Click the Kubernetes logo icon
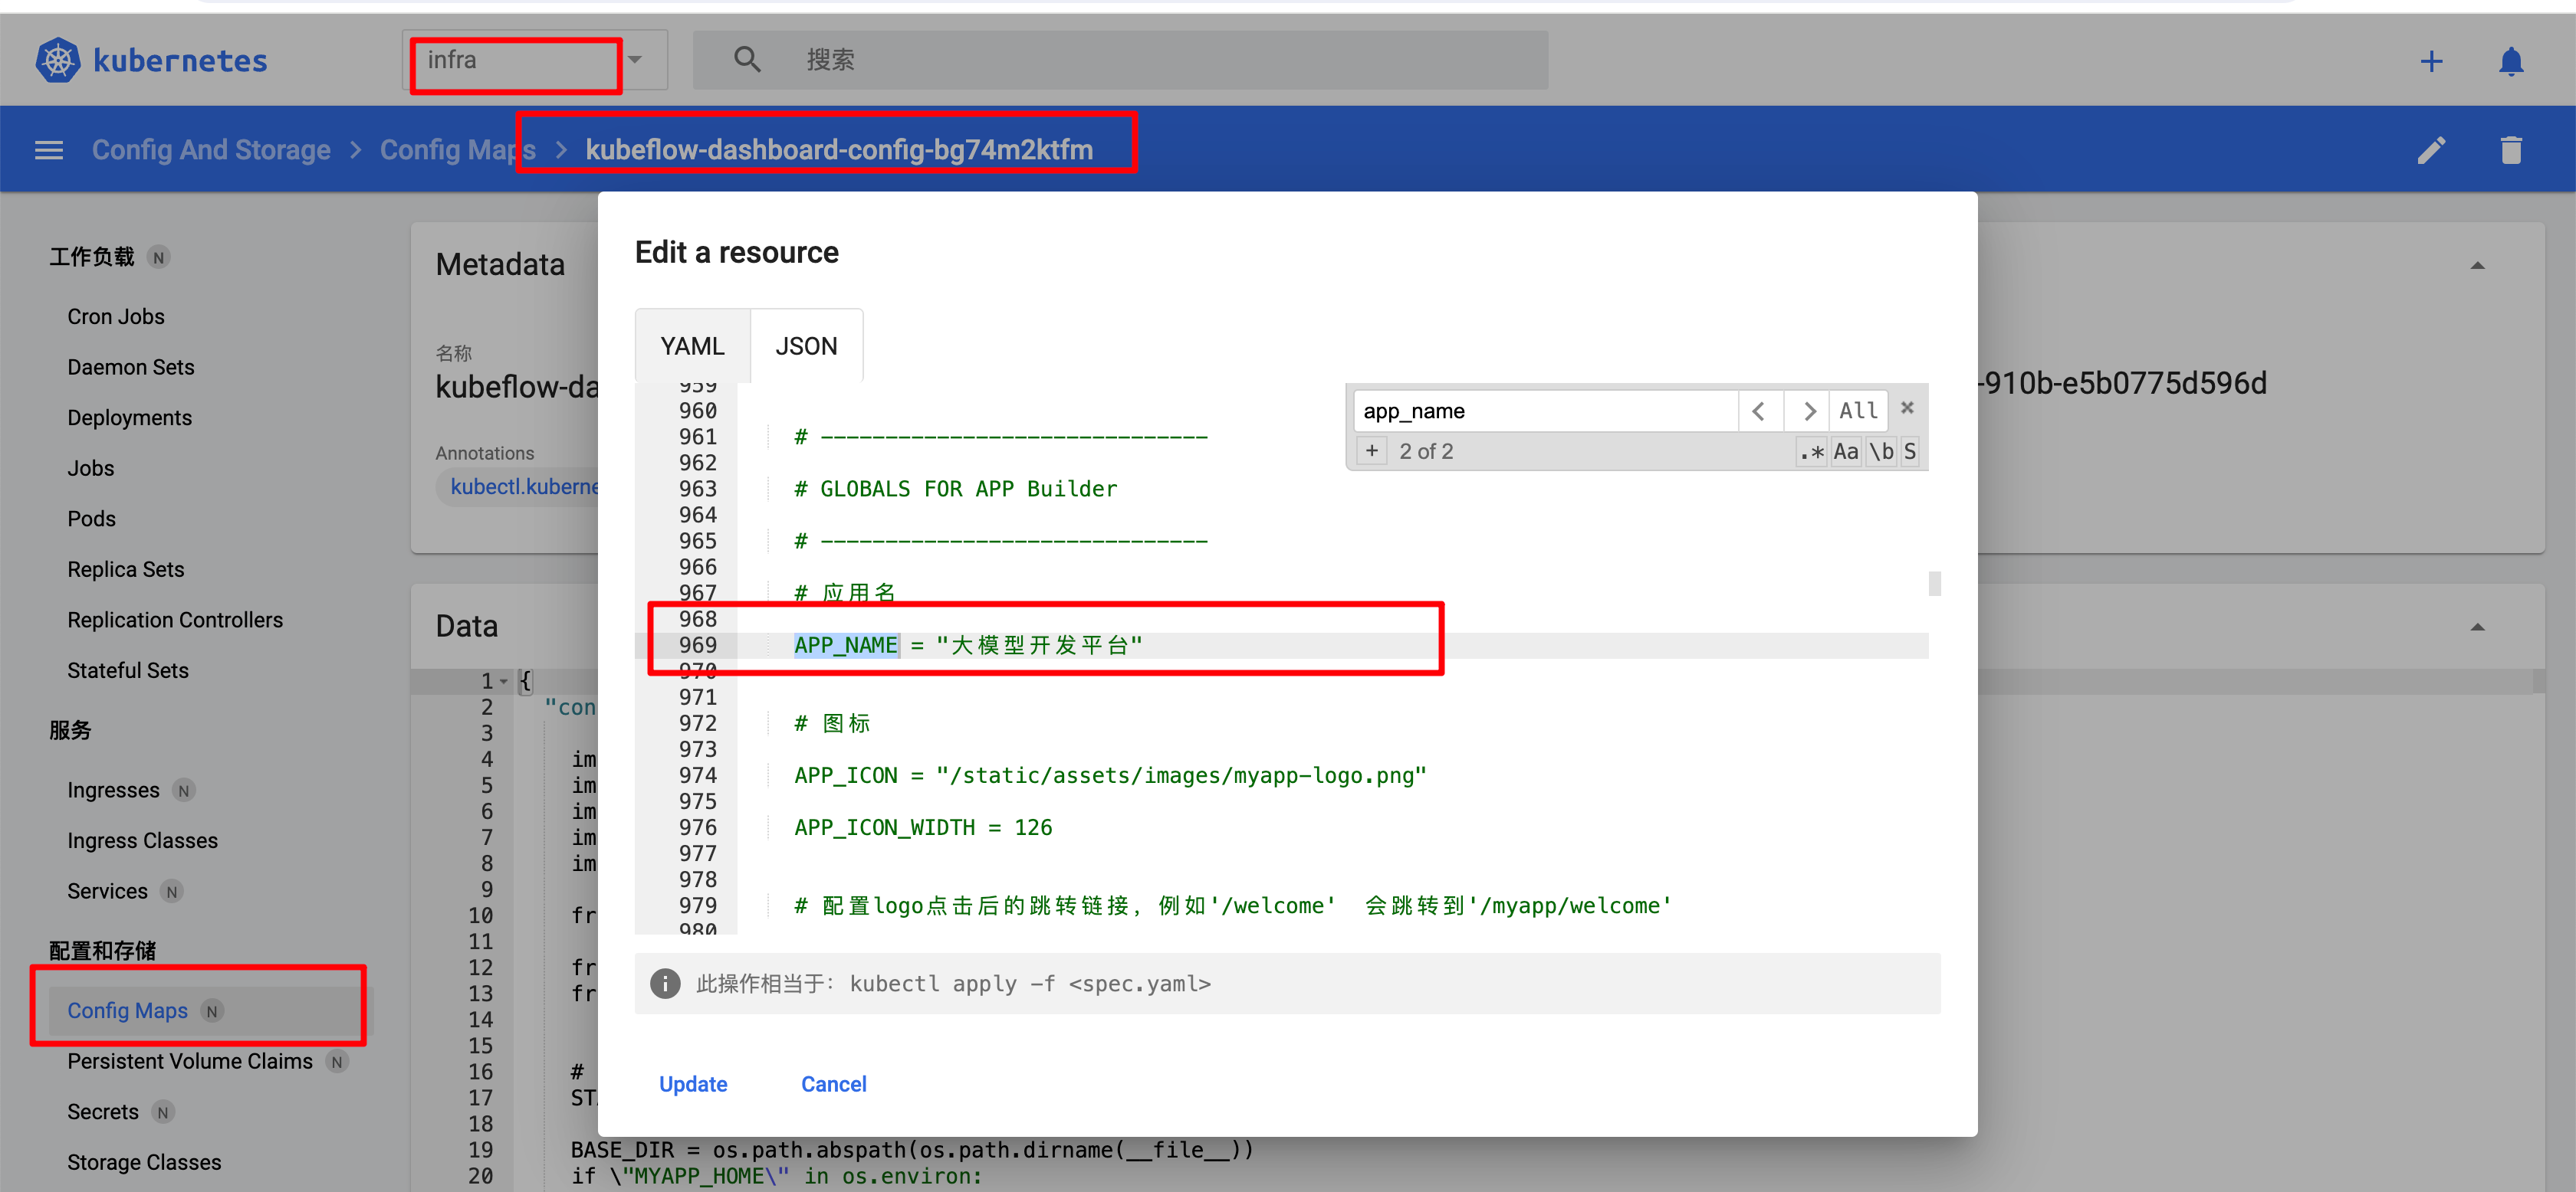2576x1192 pixels. pyautogui.click(x=58, y=60)
